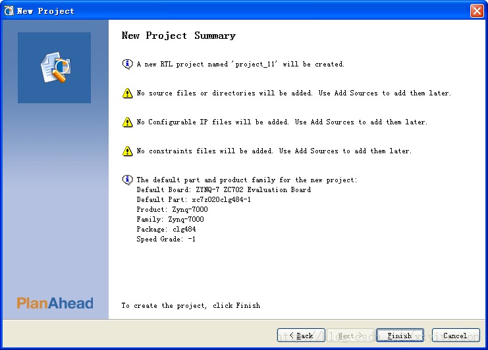
Task: Click the New Project title bar text
Action: (x=45, y=11)
